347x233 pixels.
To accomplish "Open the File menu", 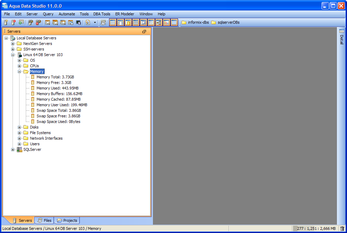I will pyautogui.click(x=7, y=14).
